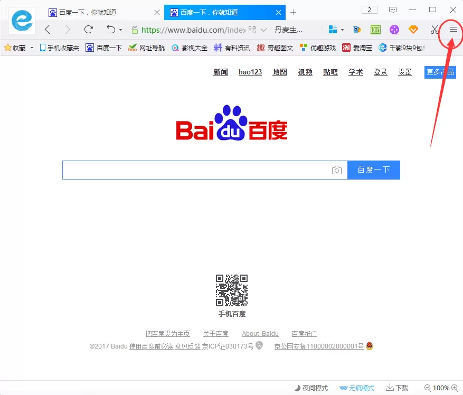The width and height of the screenshot is (463, 395).
Task: Expand the address bar dropdown chevron
Action: tap(263, 30)
